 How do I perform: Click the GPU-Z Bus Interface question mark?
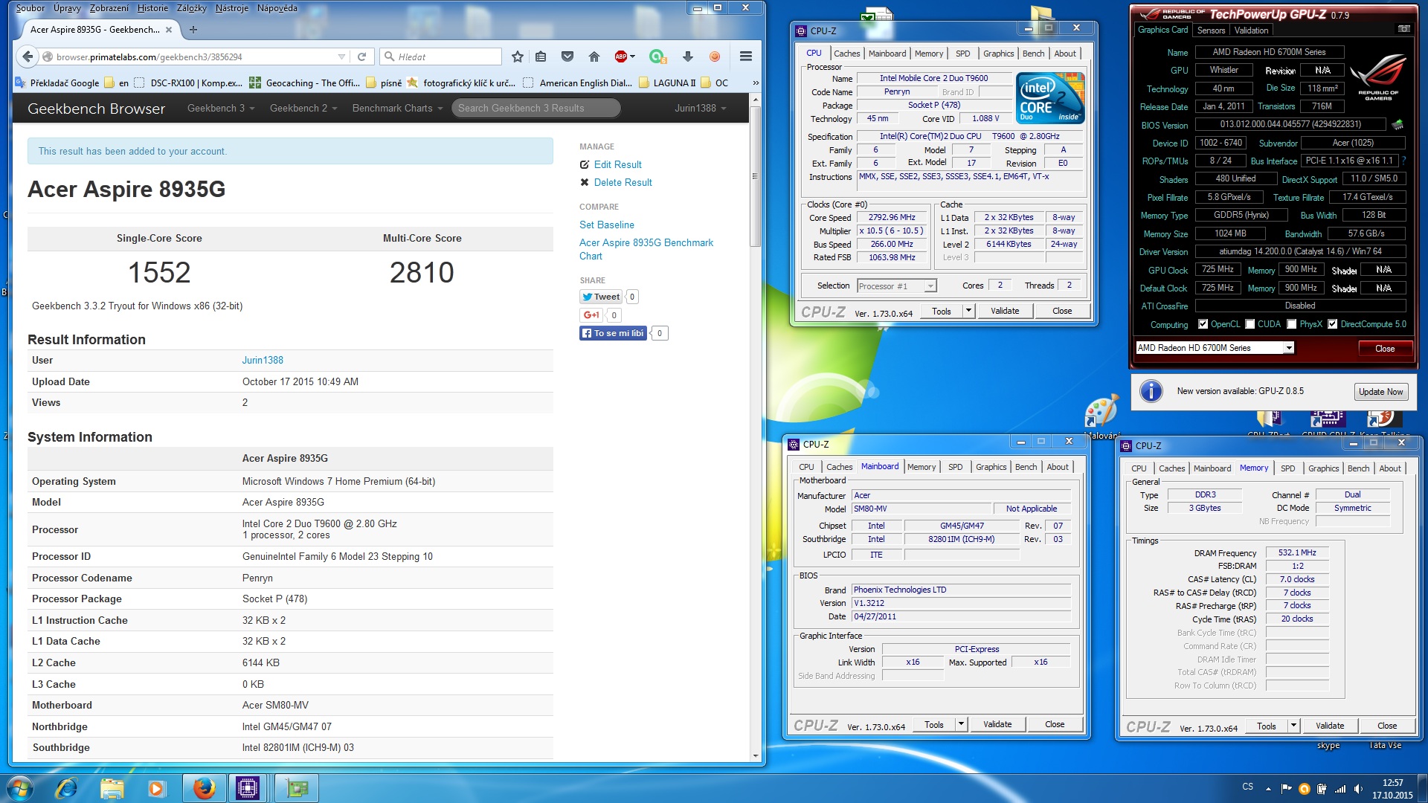coord(1403,161)
